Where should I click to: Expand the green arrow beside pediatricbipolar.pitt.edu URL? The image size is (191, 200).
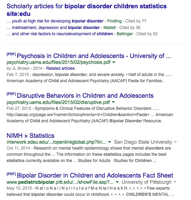click(x=117, y=182)
